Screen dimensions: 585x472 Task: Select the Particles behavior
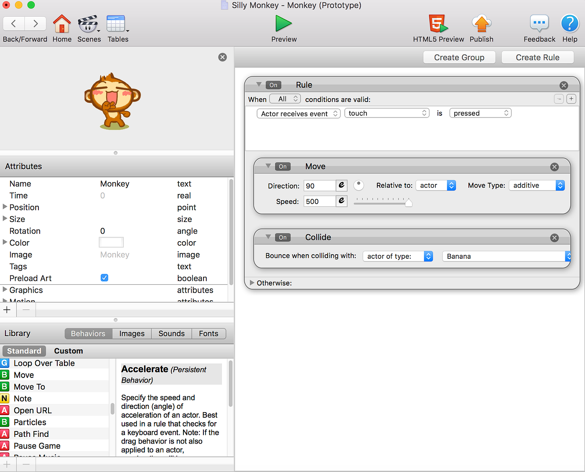[55, 422]
